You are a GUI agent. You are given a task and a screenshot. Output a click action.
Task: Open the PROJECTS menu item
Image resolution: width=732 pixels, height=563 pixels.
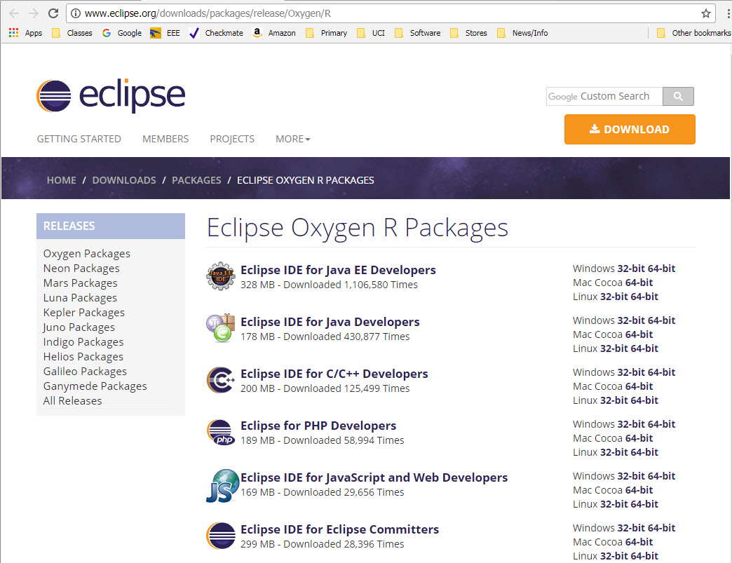click(x=232, y=139)
